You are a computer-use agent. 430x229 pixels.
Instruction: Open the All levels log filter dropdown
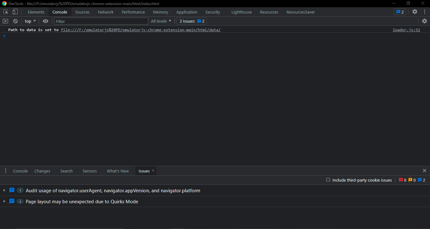point(161,21)
